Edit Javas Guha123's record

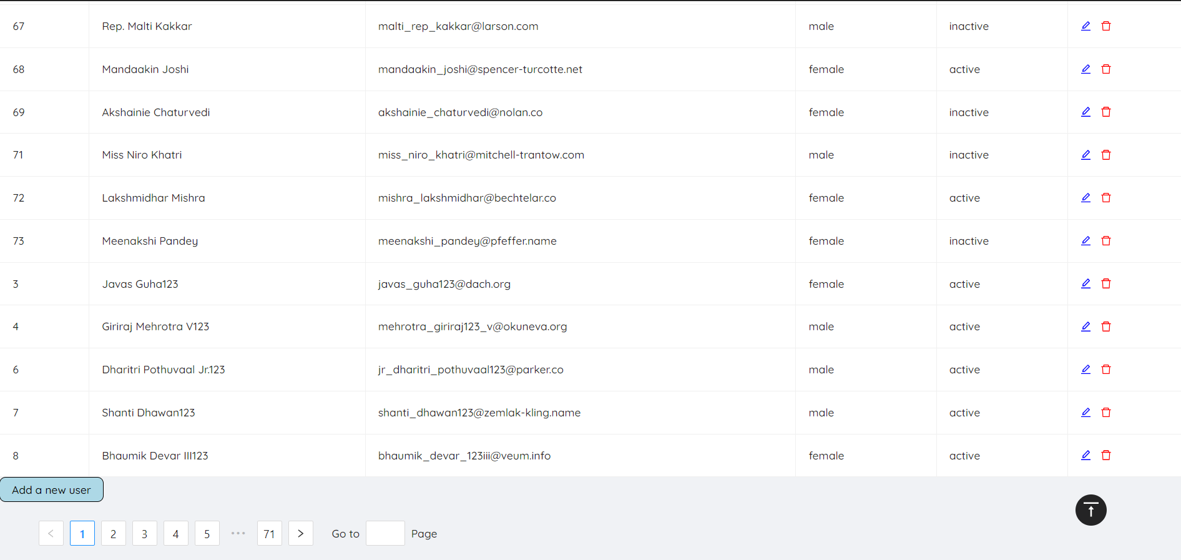tap(1085, 283)
